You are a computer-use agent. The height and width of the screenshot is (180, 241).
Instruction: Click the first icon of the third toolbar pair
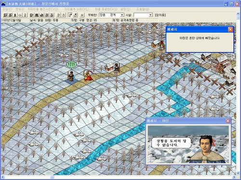(x=59, y=15)
